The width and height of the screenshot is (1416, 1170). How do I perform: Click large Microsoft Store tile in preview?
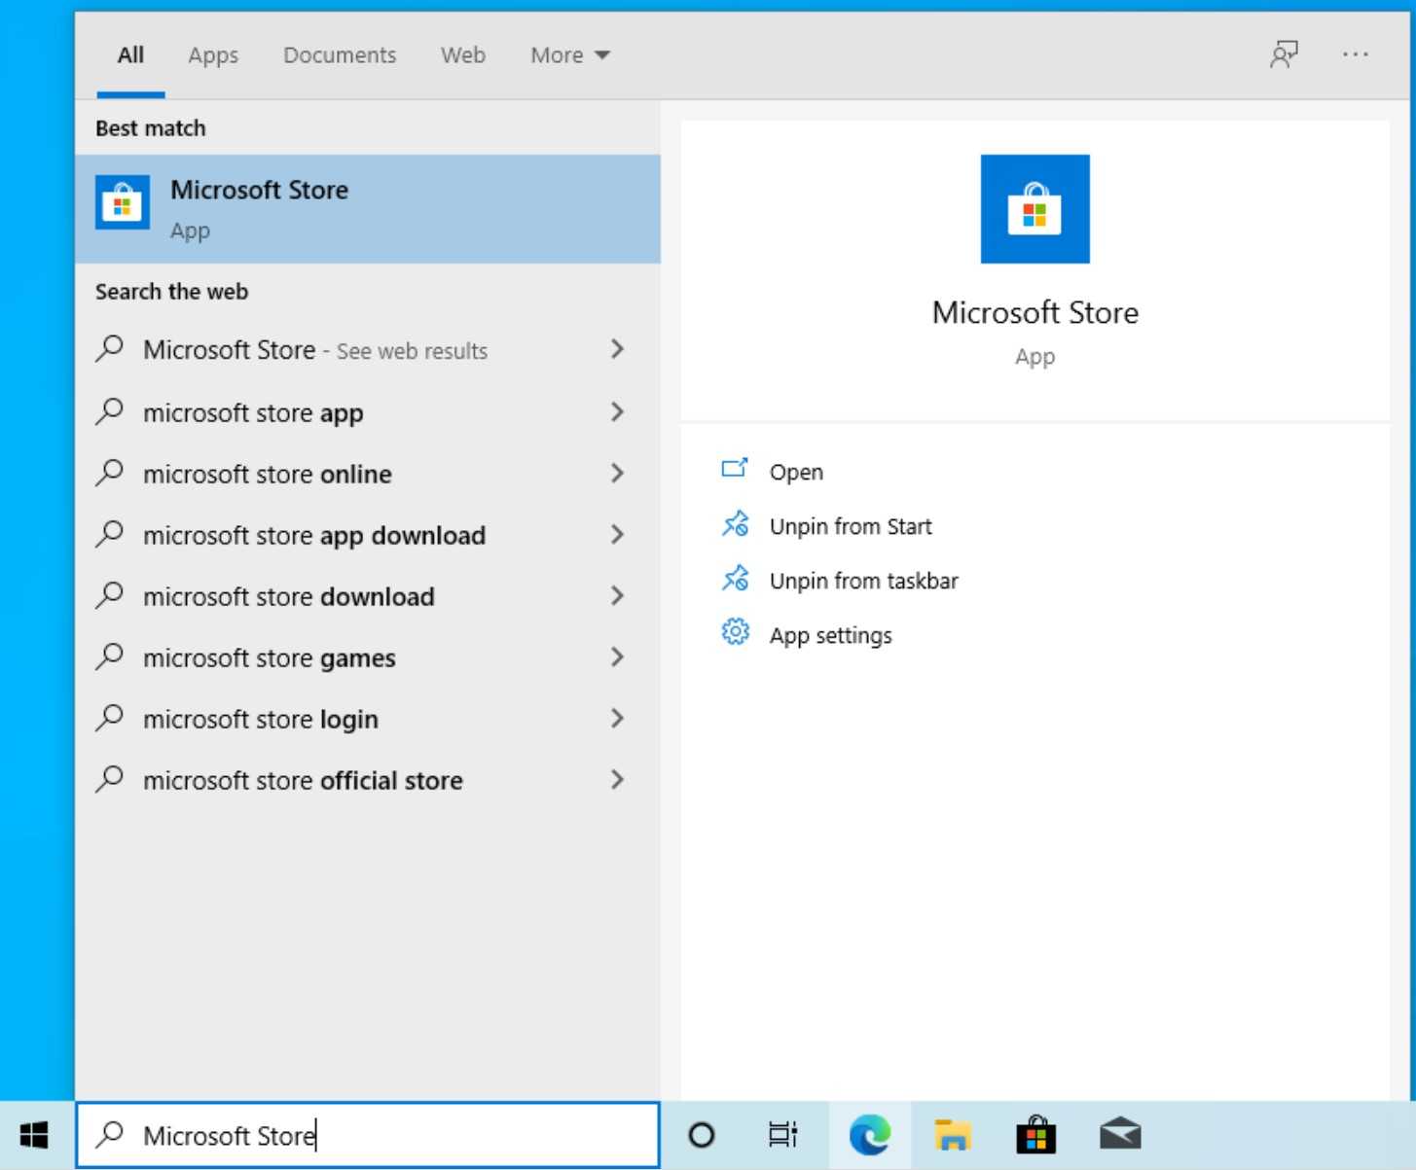pos(1035,209)
